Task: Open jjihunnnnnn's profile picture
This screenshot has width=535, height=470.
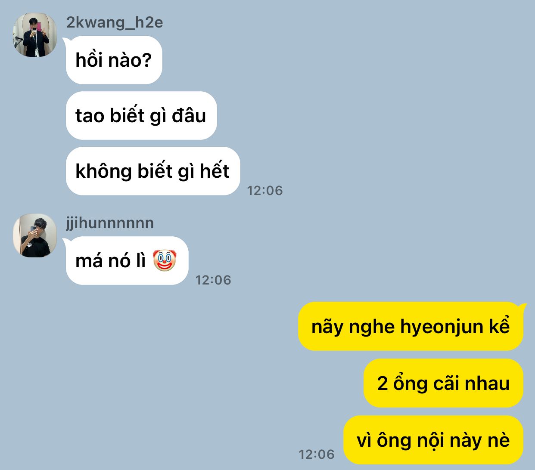Action: pos(35,235)
